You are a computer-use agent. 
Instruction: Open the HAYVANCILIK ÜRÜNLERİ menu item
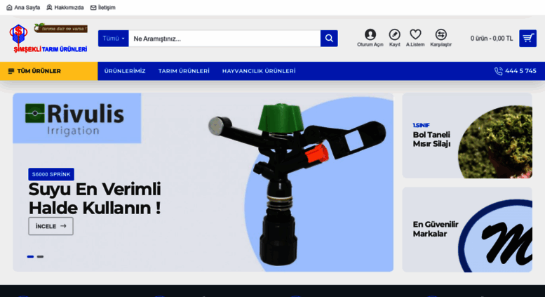click(259, 71)
